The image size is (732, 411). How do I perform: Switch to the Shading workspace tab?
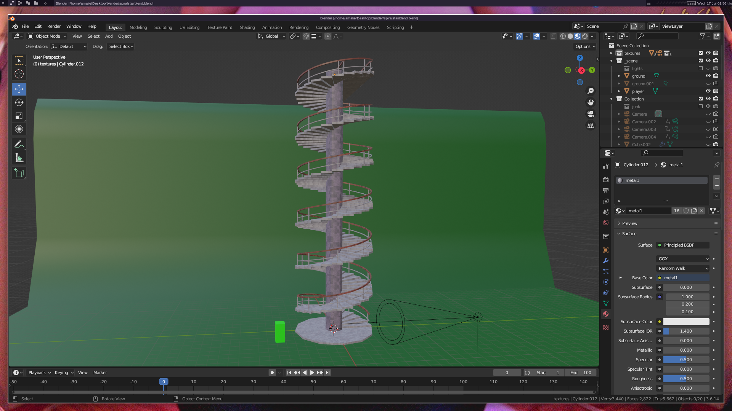247,27
